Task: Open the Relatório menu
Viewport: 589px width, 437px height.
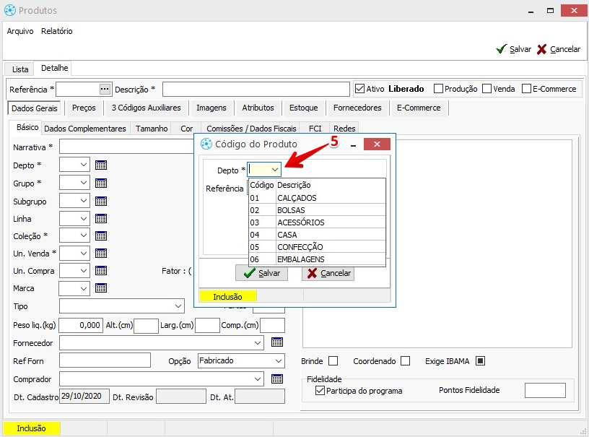Action: [56, 31]
